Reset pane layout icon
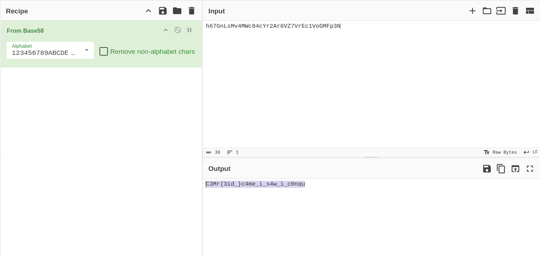 [530, 11]
